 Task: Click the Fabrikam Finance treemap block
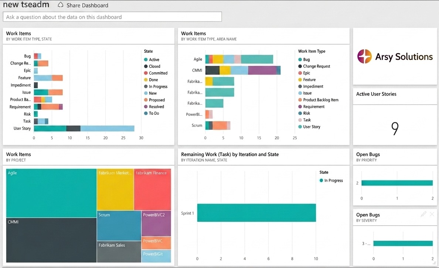tap(152, 189)
